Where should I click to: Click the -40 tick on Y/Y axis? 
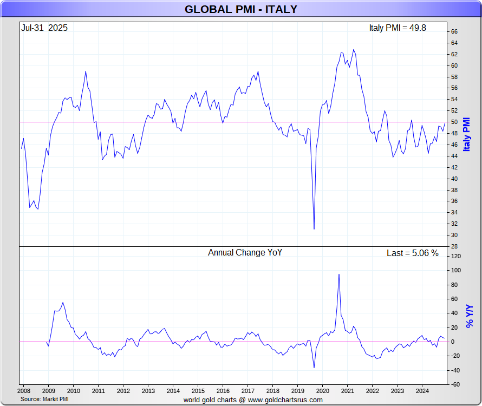pos(455,370)
